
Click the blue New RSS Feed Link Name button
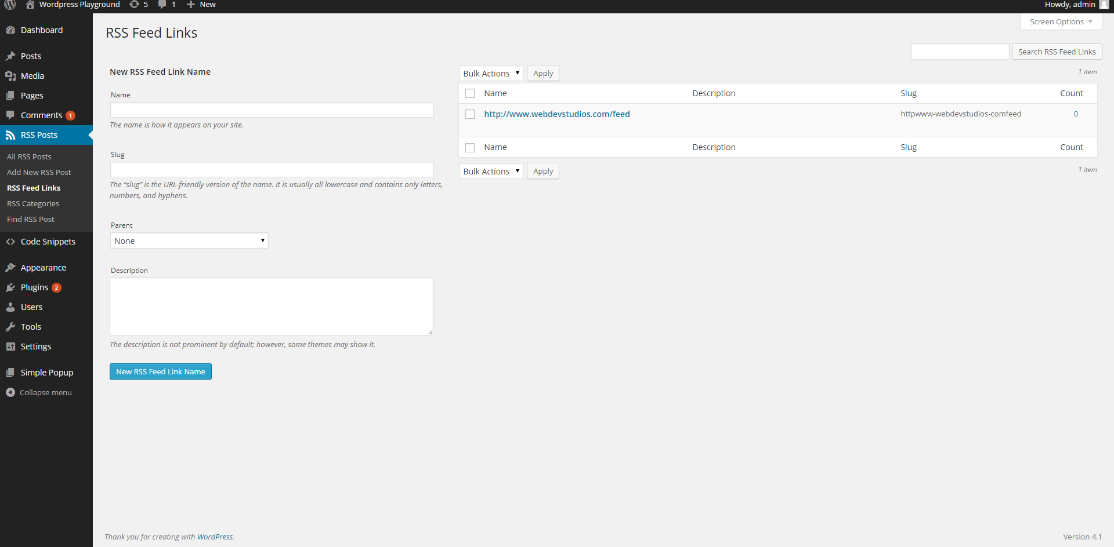click(x=161, y=371)
